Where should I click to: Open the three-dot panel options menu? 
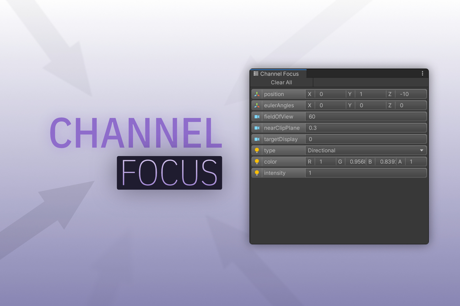pyautogui.click(x=422, y=73)
